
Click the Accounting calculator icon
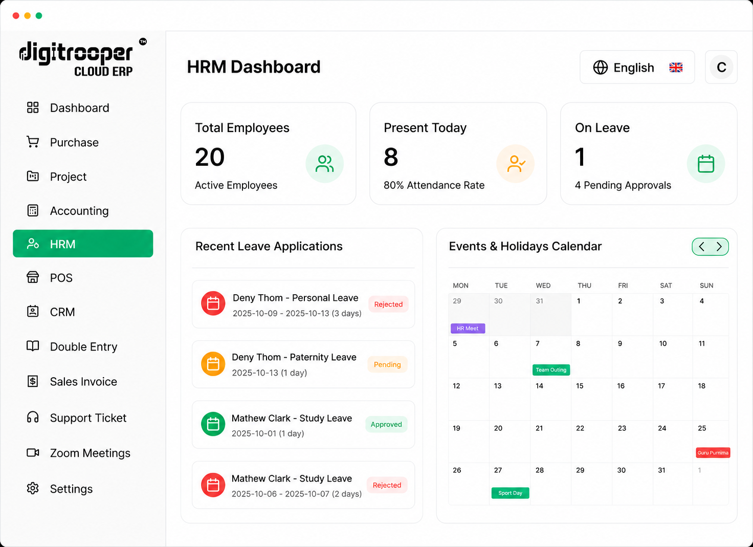(33, 210)
